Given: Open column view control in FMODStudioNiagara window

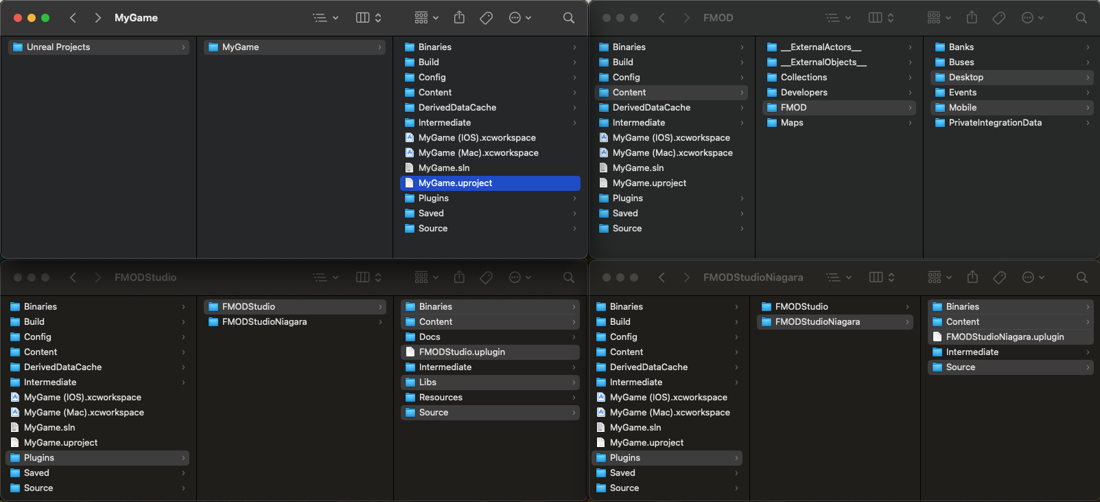Looking at the screenshot, I should (x=882, y=277).
